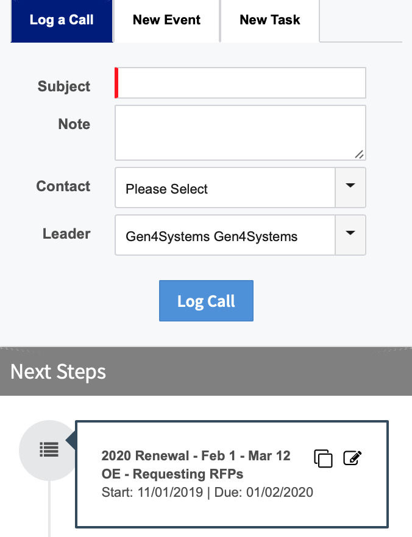This screenshot has width=412, height=537.
Task: Click the edit pencil icon on Renewal step
Action: coord(352,458)
